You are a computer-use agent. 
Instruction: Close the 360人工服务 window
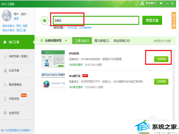(173, 3)
